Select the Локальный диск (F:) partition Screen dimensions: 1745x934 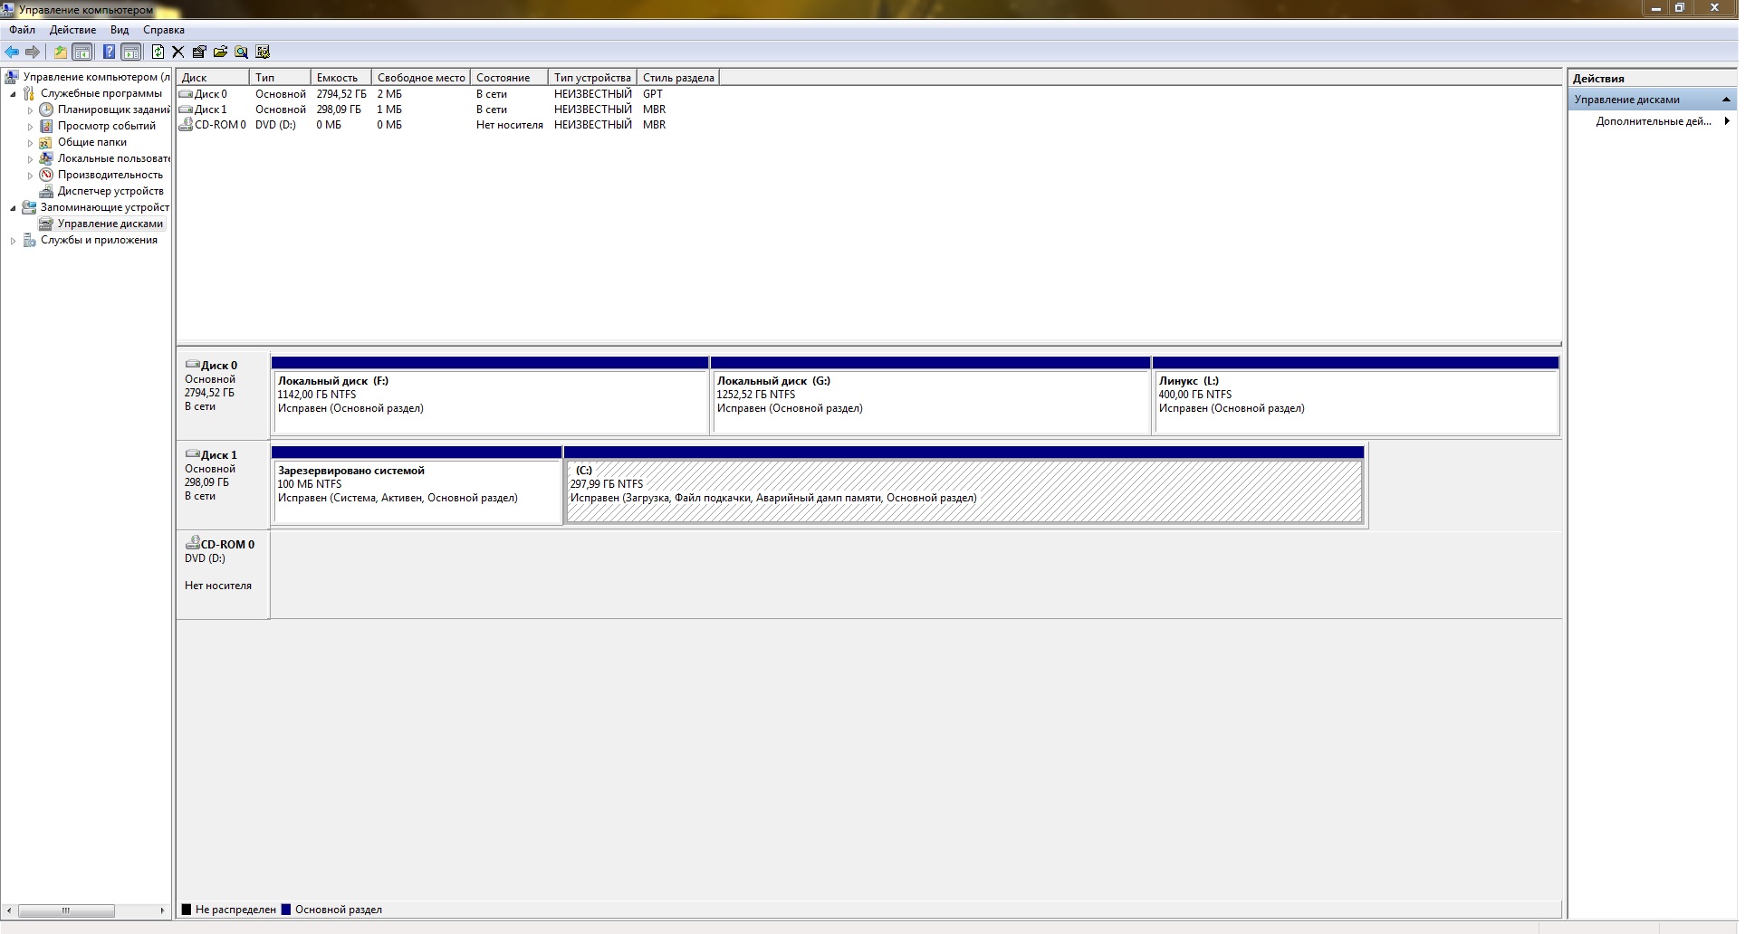tap(490, 396)
